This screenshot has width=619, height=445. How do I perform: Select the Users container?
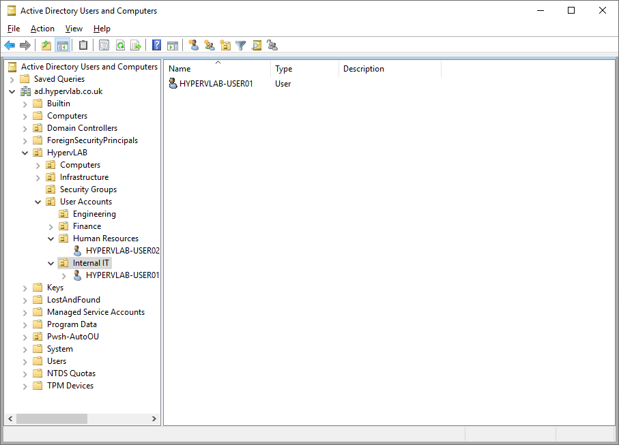[57, 361]
